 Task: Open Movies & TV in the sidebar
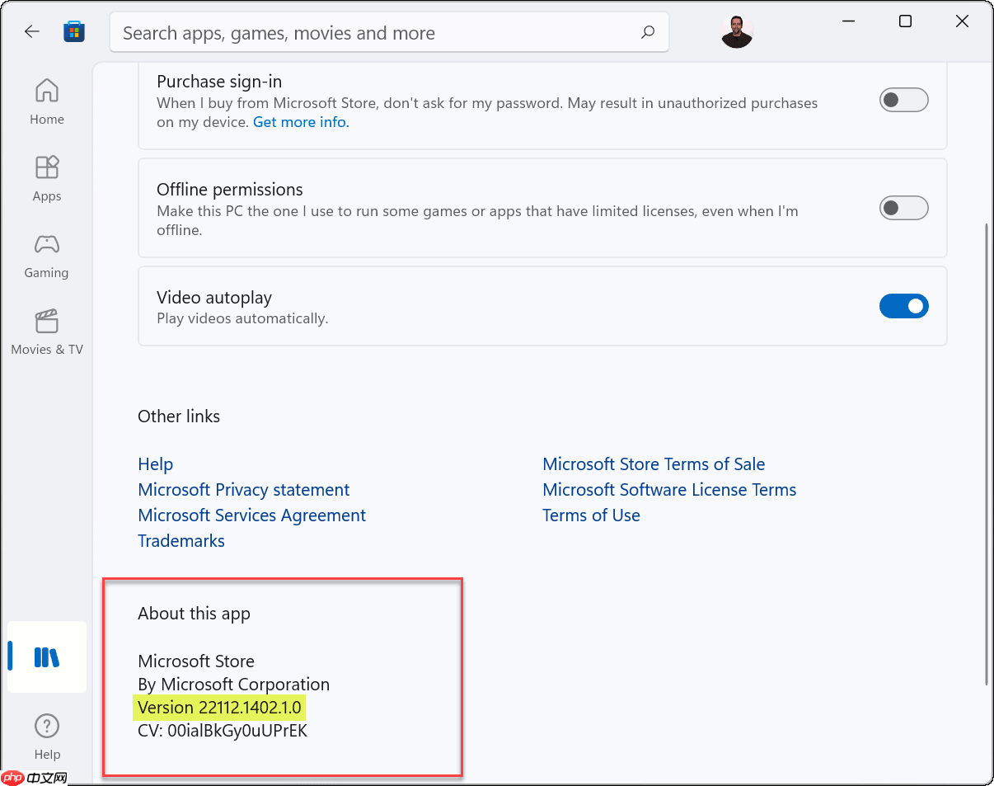coord(47,332)
